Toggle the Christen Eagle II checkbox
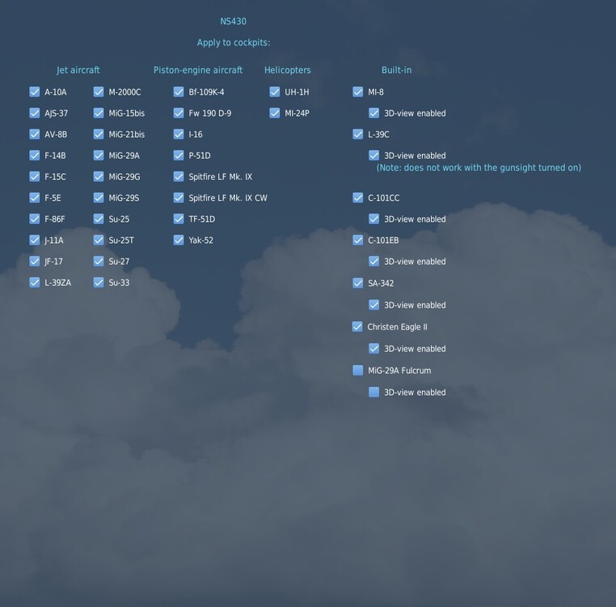Screen dimensions: 616x607 [357, 327]
